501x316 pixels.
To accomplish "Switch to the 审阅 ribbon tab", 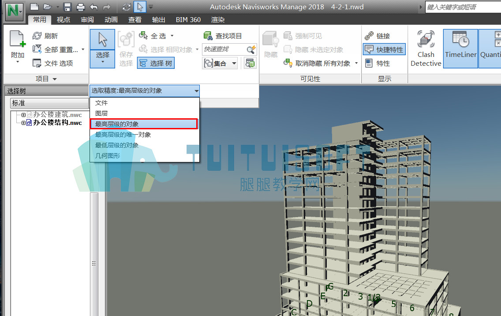I will [x=87, y=20].
